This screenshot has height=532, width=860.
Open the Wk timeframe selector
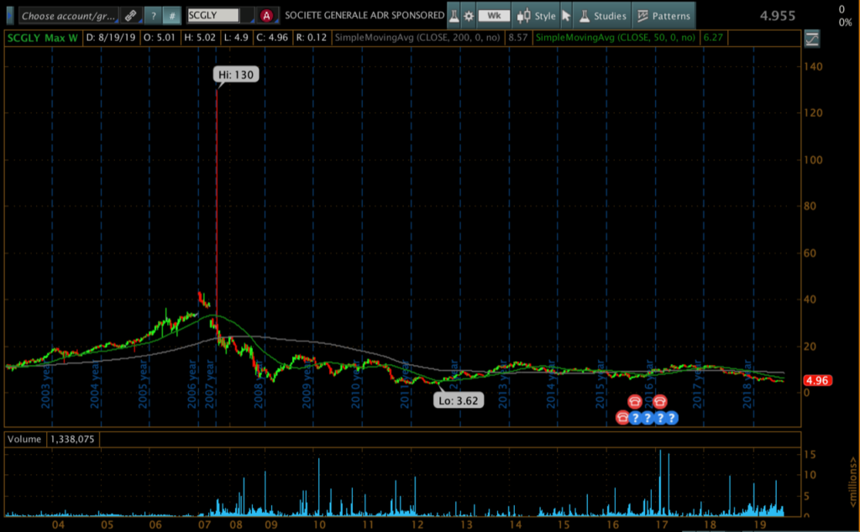(494, 16)
